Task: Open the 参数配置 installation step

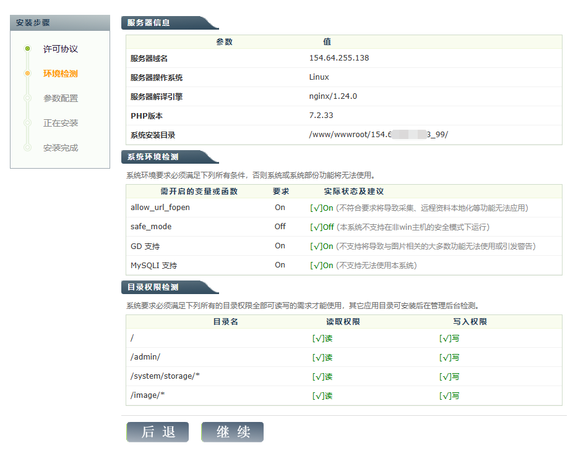Action: click(61, 98)
